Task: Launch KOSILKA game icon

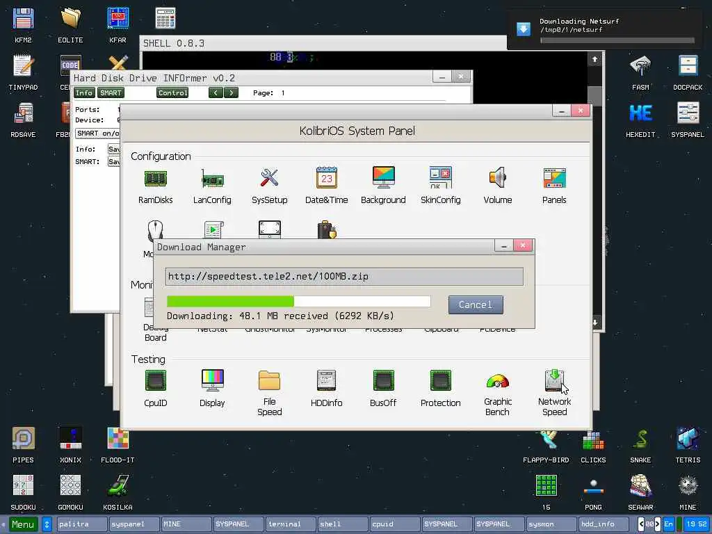Action: [118, 485]
